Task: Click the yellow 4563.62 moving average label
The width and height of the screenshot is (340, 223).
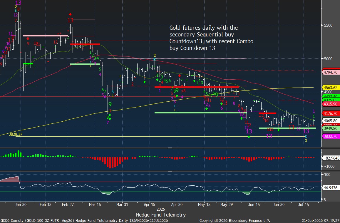Action: [x=331, y=88]
